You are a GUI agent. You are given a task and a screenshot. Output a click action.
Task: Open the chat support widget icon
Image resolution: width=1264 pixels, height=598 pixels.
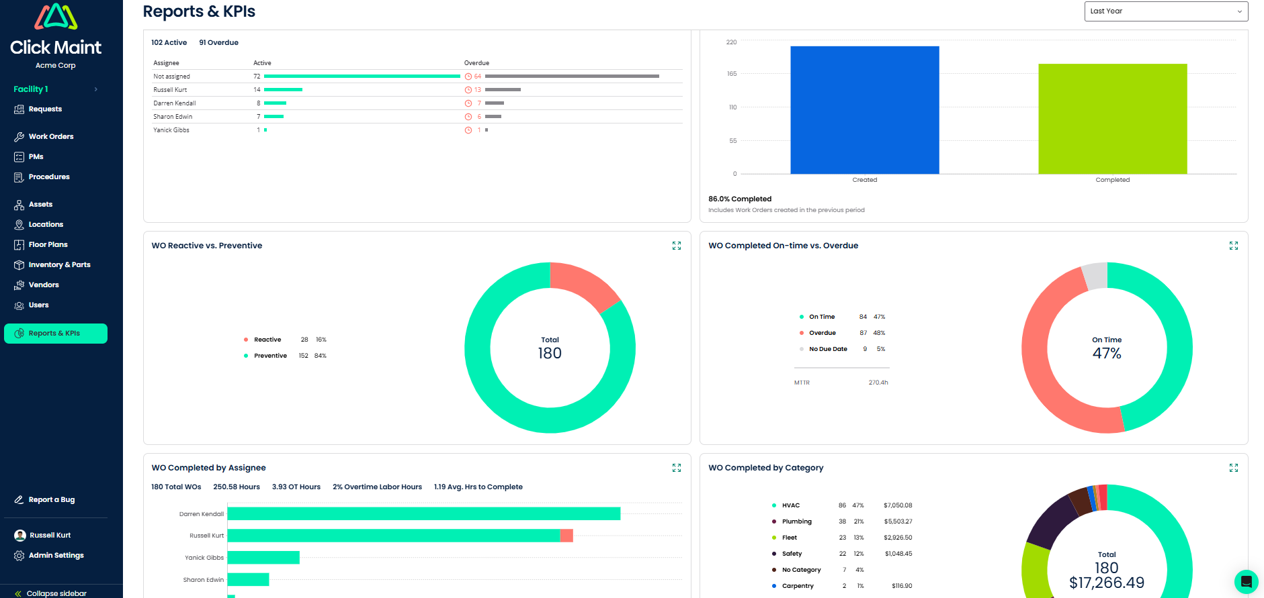click(1246, 581)
